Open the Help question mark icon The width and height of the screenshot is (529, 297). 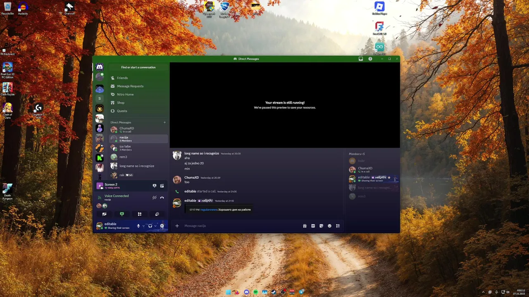click(x=370, y=59)
